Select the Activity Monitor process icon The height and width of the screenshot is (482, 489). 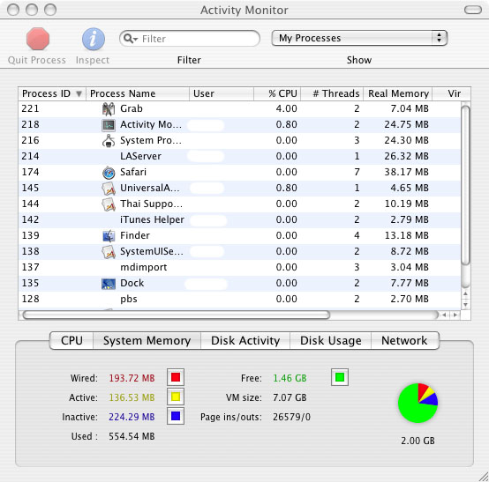click(x=109, y=124)
